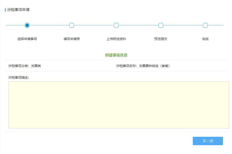Image resolution: width=232 pixels, height=154 pixels.
Task: Click the step circle above 上传附送资料
Action: click(116, 25)
